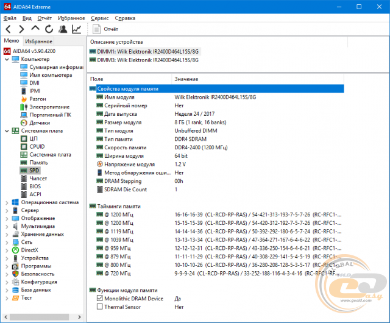Click the Отчёт report button

(x=105, y=29)
